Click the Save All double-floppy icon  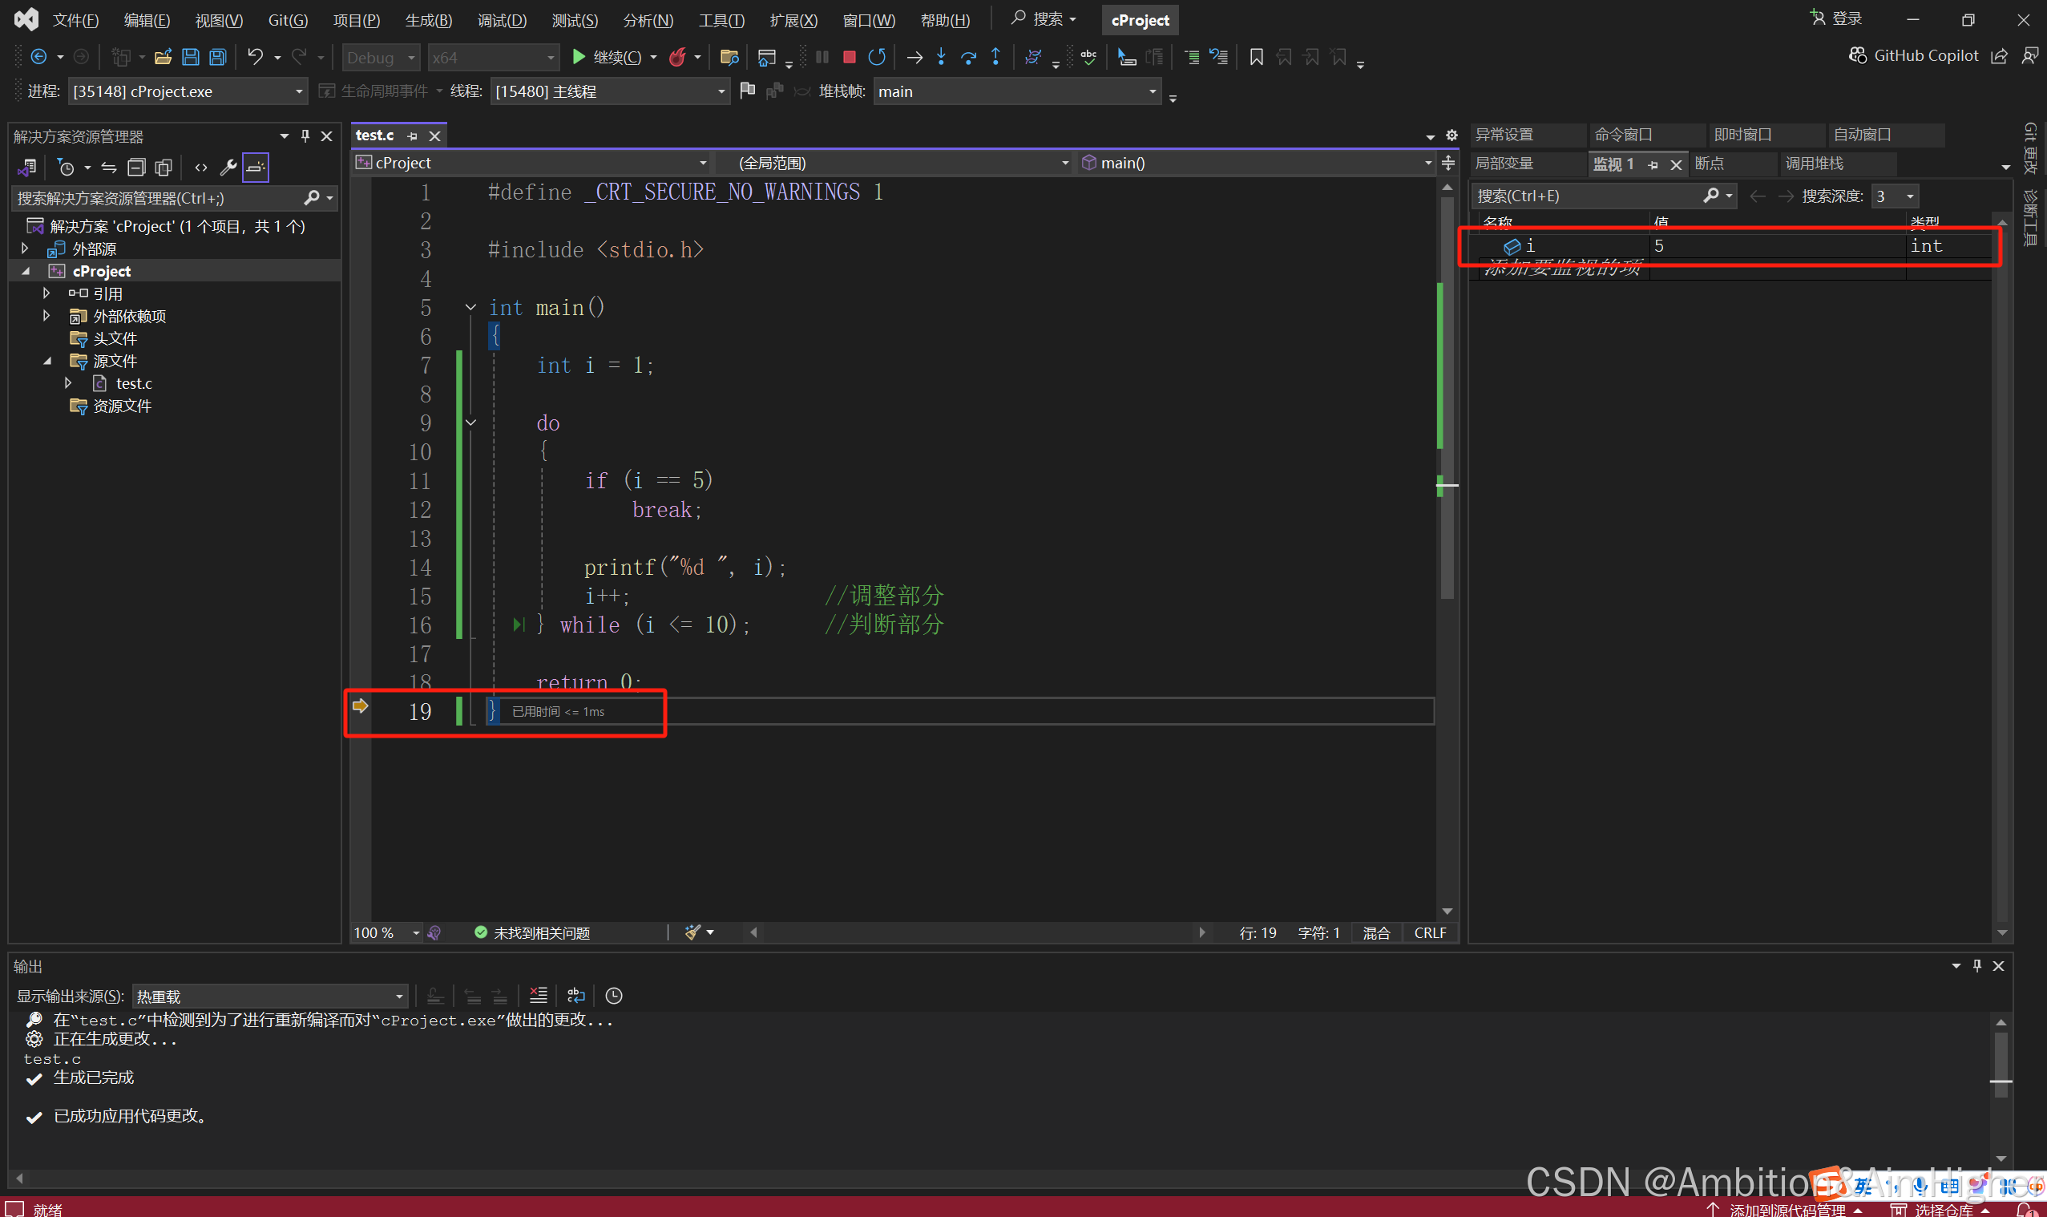click(x=217, y=57)
